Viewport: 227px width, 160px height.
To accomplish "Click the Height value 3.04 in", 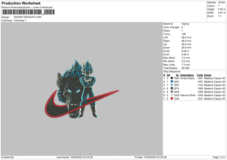I will [x=221, y=9].
